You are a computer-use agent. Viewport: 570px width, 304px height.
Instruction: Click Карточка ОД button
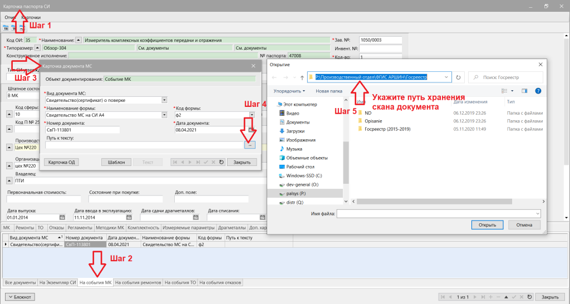point(61,162)
